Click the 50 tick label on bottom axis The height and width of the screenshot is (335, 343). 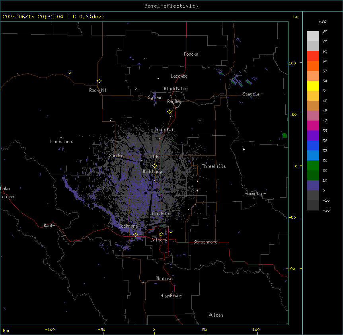point(205,329)
